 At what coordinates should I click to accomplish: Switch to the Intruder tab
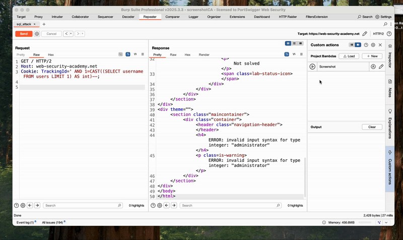click(x=57, y=17)
